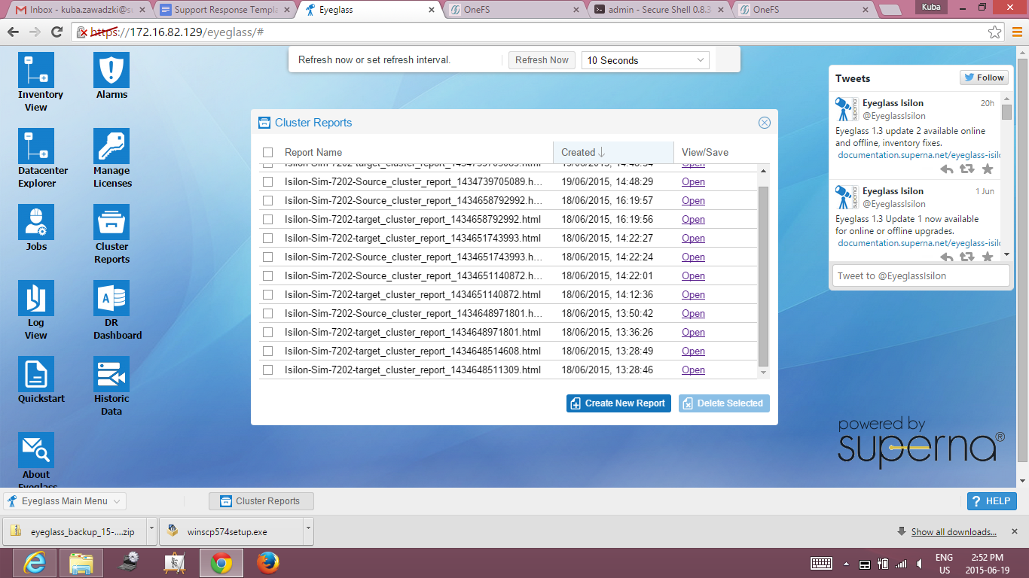This screenshot has width=1029, height=578.
Task: Check the target report 1434648511309 row
Action: [x=267, y=370]
